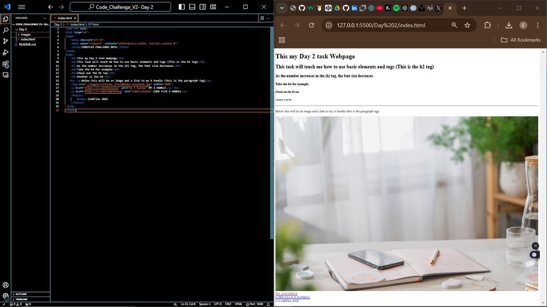Open notifications bell in VS Code status bar
This screenshot has width=547, height=307.
point(269,304)
